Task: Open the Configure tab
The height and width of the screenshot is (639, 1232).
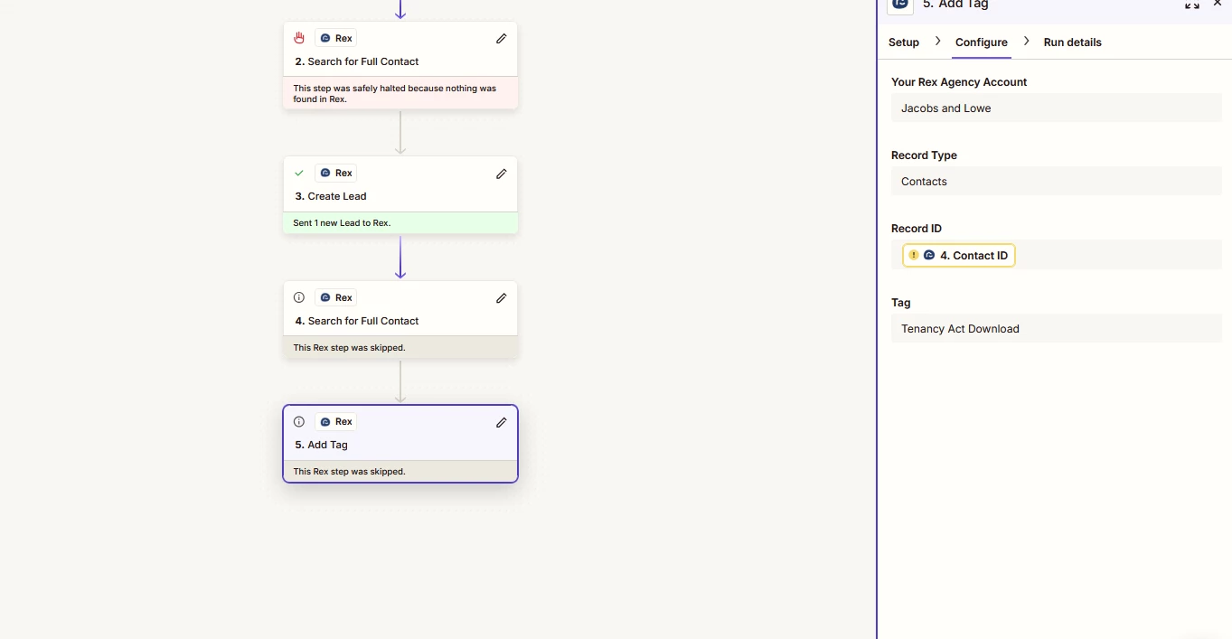Action: coord(982,42)
